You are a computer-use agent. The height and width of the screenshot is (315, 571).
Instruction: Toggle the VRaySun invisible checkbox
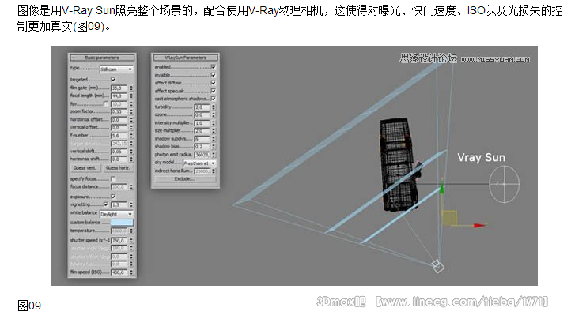coord(214,75)
